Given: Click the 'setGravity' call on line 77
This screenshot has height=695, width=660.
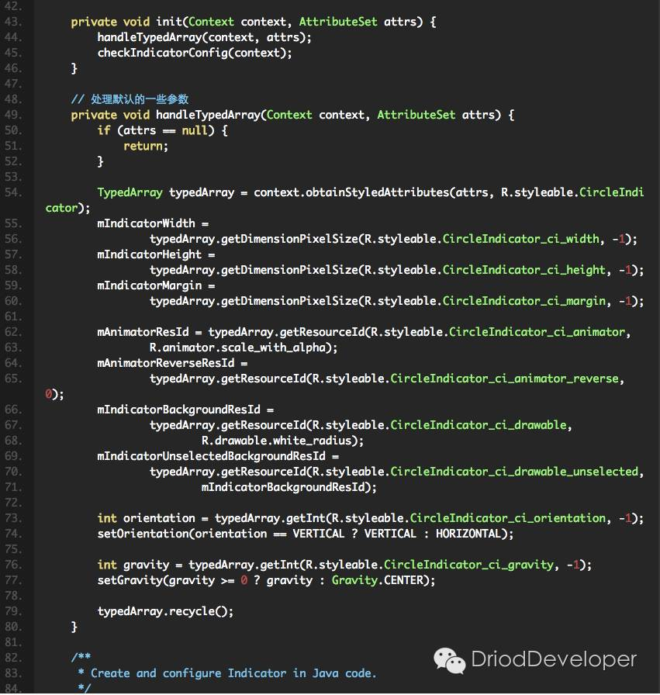Looking at the screenshot, I should [x=130, y=580].
